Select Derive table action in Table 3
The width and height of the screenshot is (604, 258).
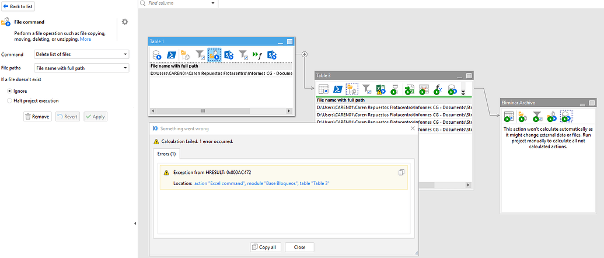[323, 90]
